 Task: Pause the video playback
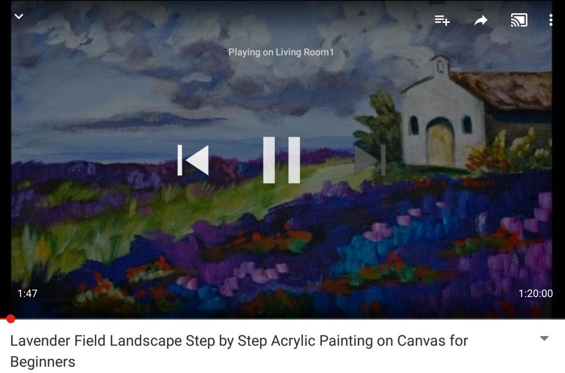(x=282, y=160)
